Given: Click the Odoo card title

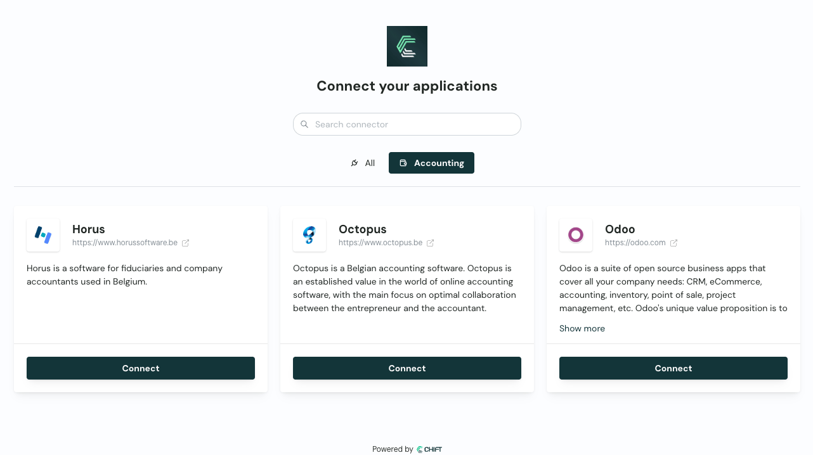Looking at the screenshot, I should pyautogui.click(x=620, y=229).
